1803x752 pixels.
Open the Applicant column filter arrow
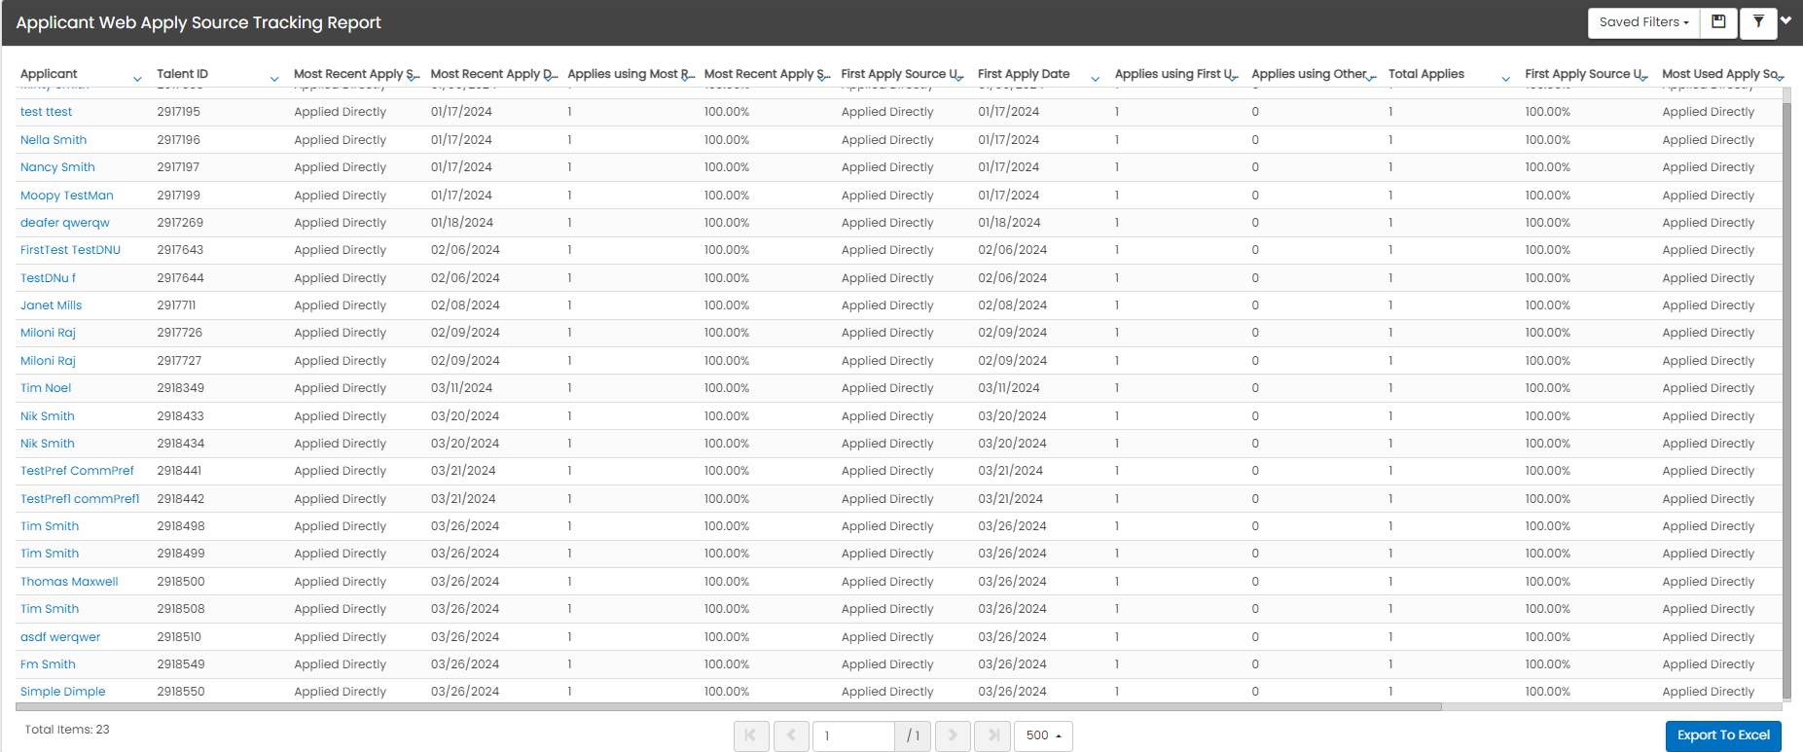point(137,78)
